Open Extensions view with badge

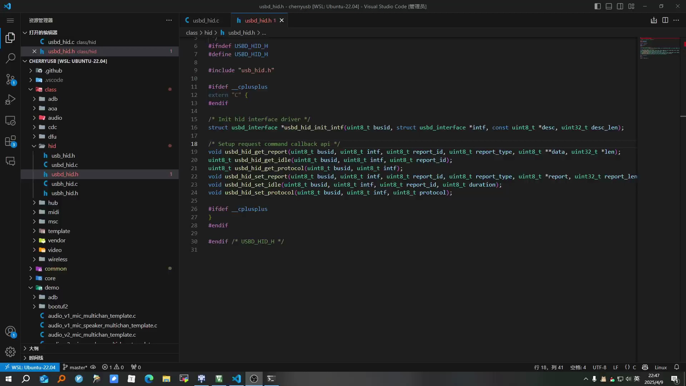(x=10, y=141)
